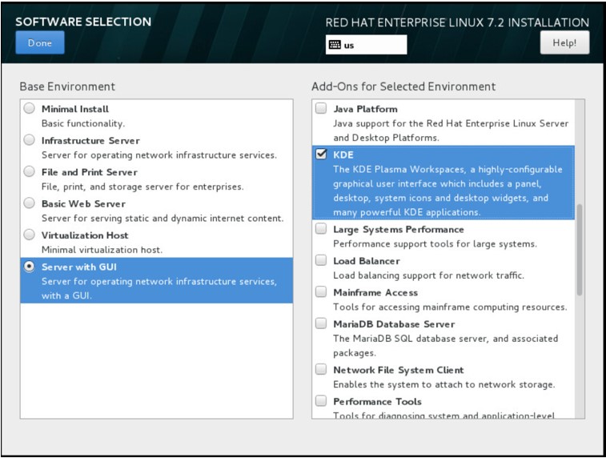Pick the Virtualization Host radio button
Viewport: 606px width, 458px height.
coord(29,235)
